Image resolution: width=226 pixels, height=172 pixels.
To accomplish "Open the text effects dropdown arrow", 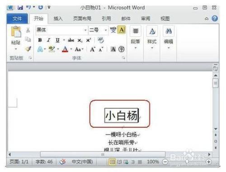I will 45,49.
